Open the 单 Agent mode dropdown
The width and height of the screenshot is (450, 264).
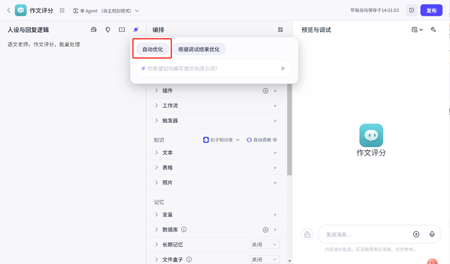[x=106, y=11]
